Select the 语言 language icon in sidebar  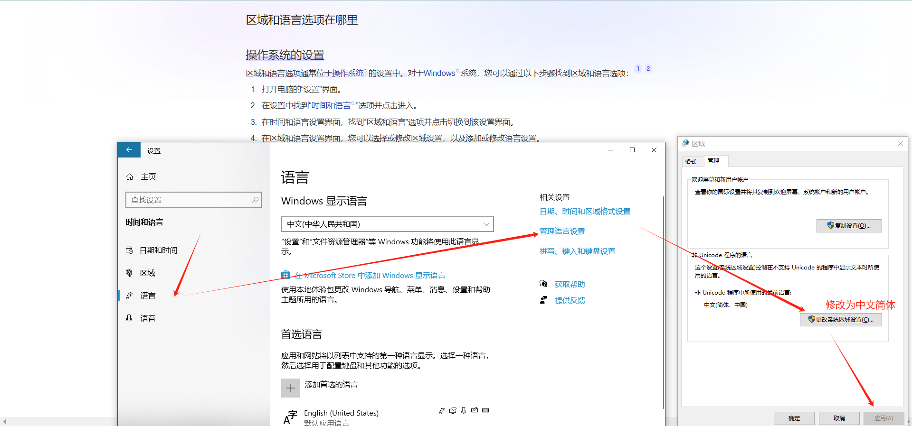(129, 296)
